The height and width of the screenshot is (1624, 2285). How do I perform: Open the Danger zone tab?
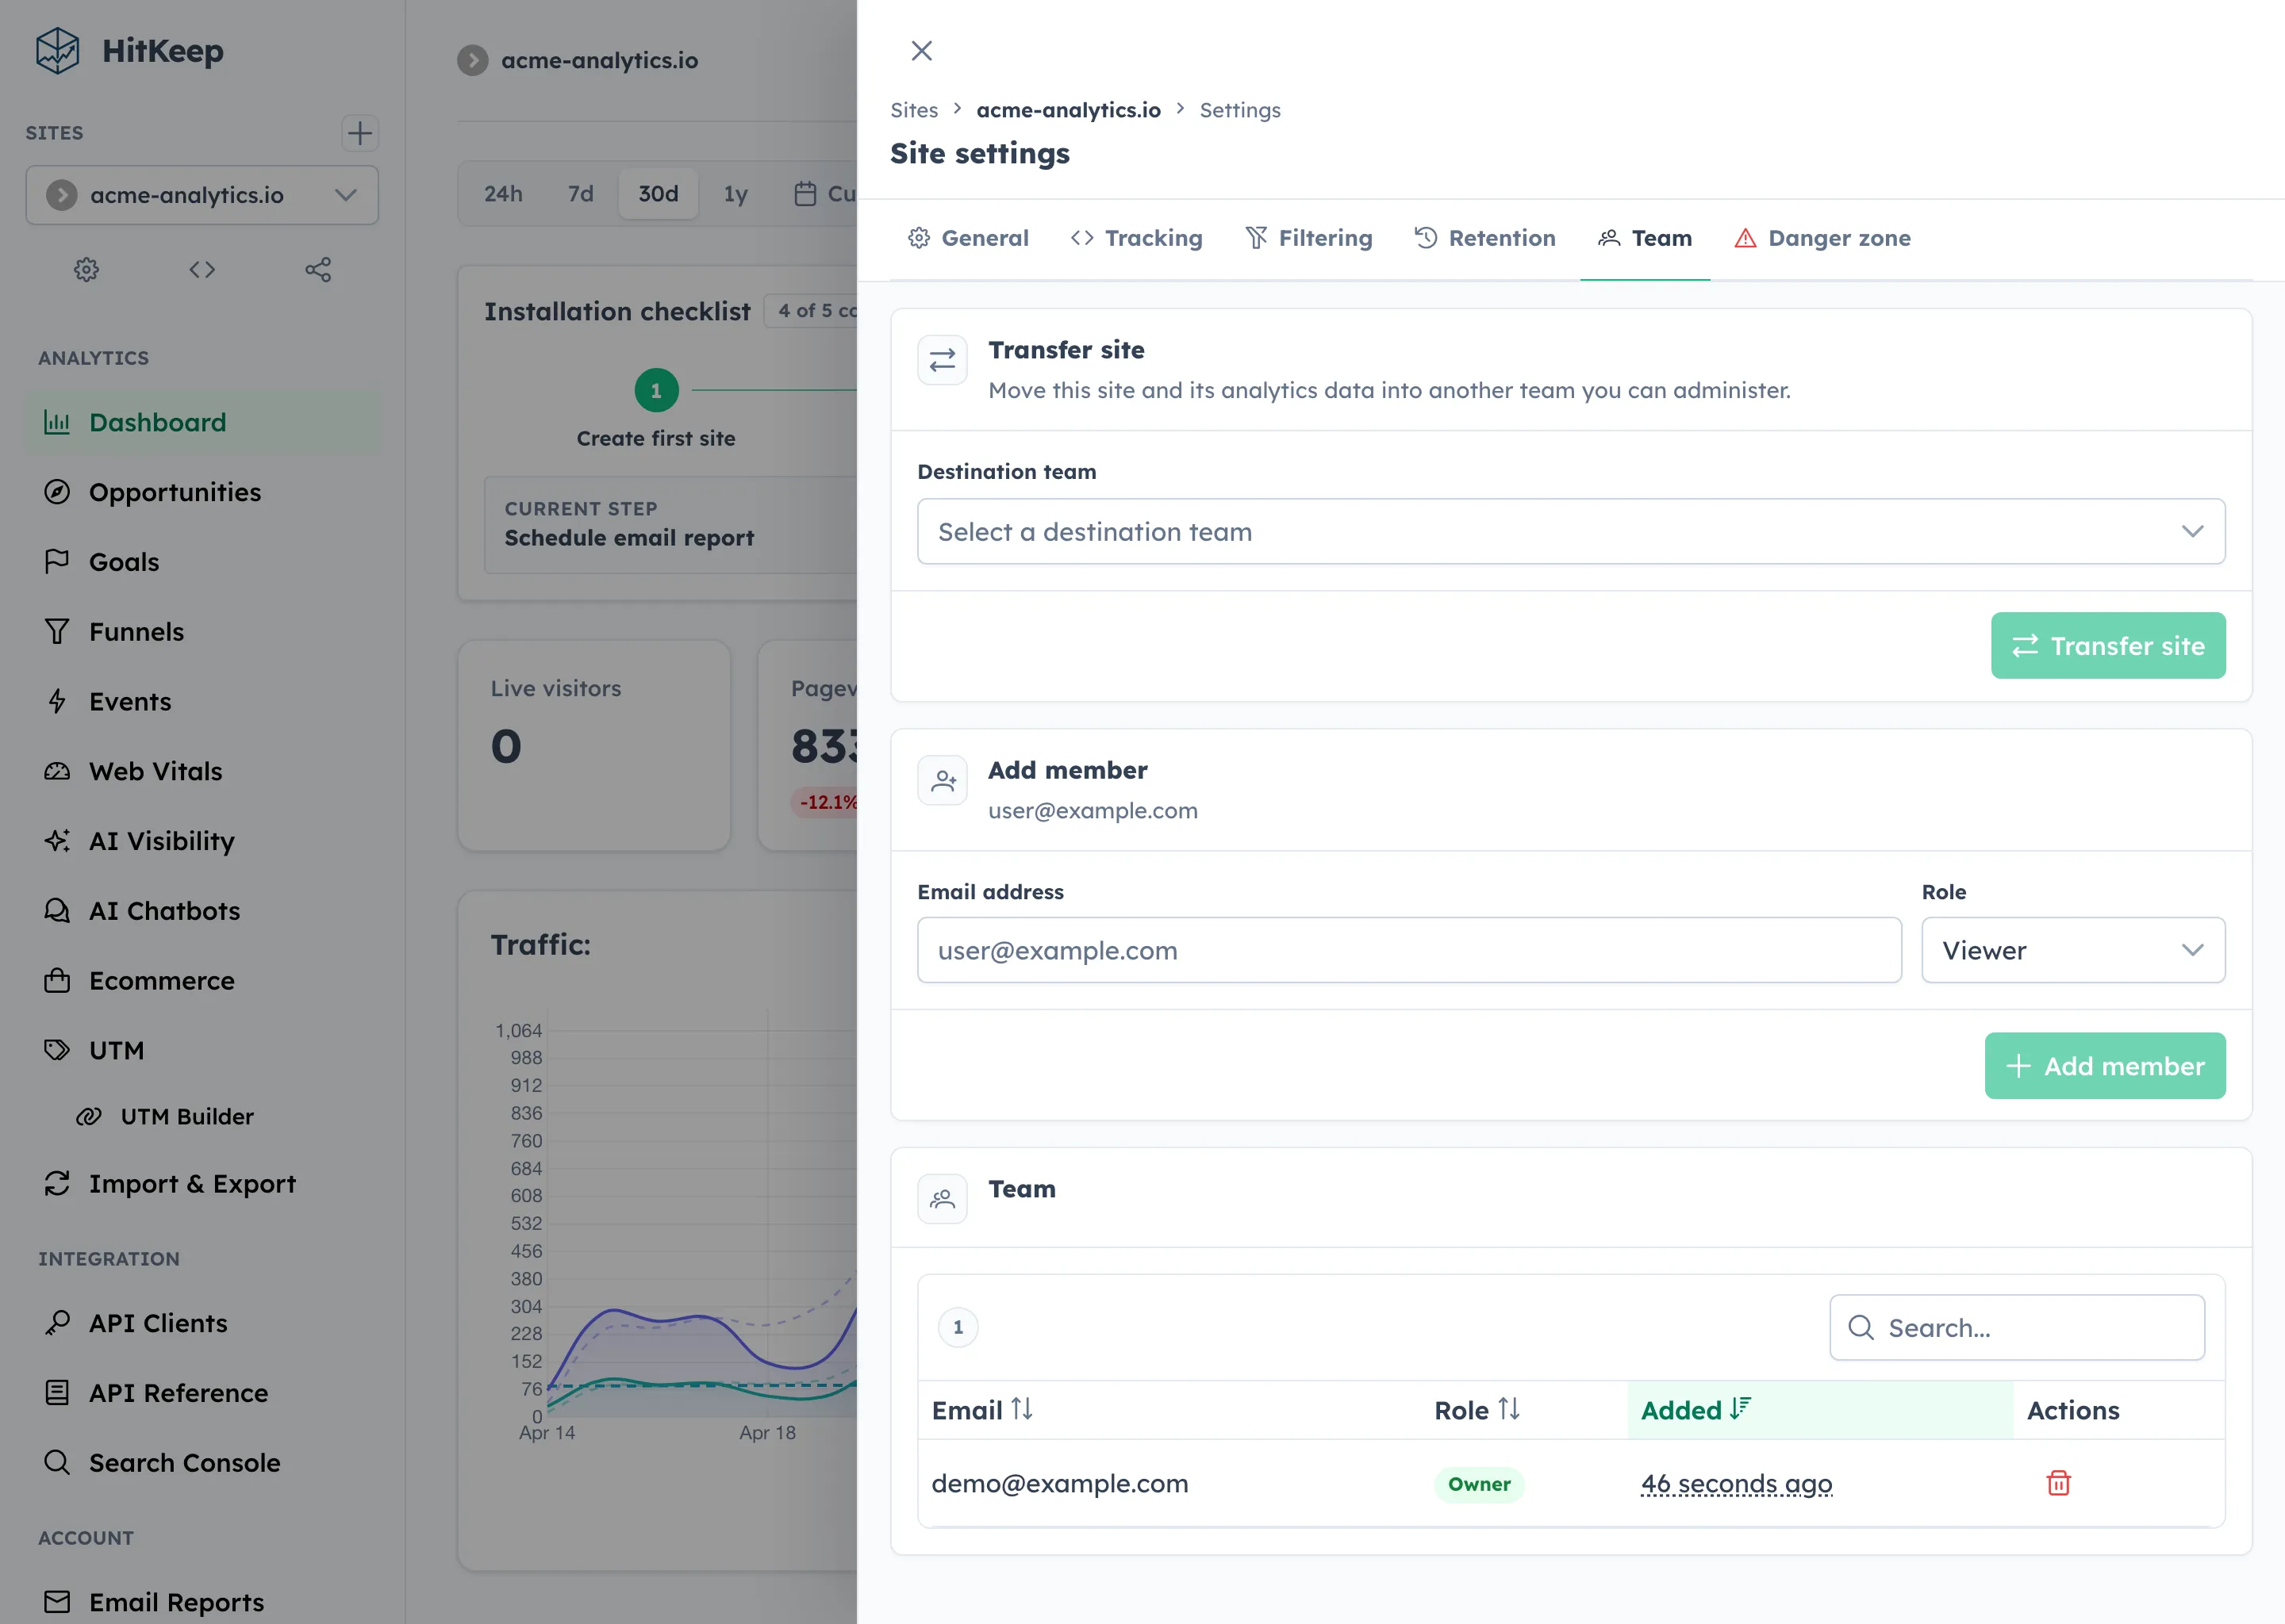point(1822,238)
